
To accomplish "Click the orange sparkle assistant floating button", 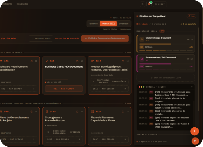I will tap(194, 131).
